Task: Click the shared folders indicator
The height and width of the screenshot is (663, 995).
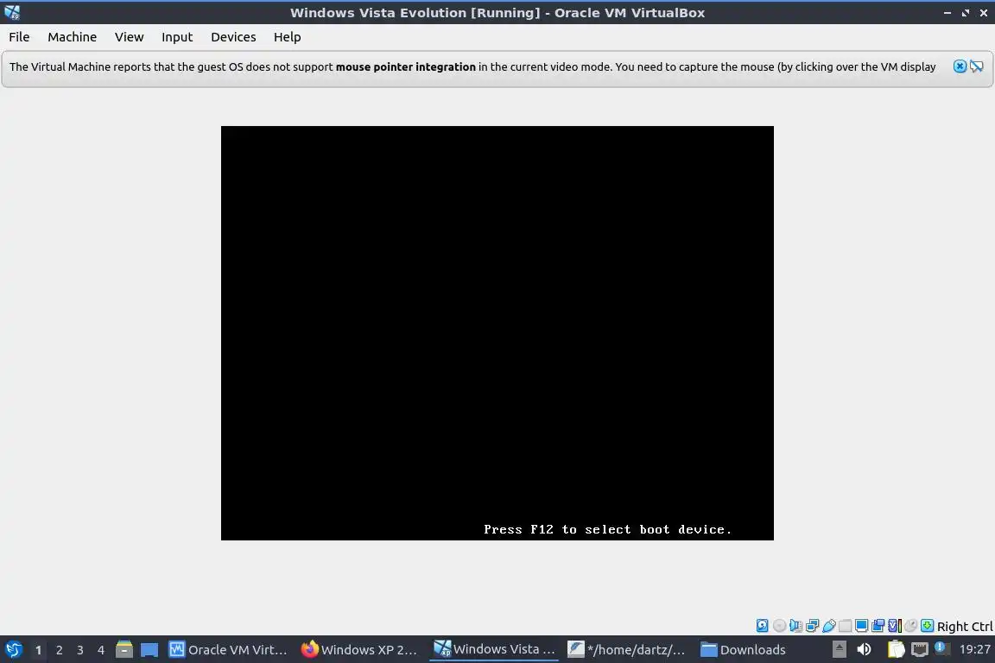Action: pyautogui.click(x=846, y=626)
